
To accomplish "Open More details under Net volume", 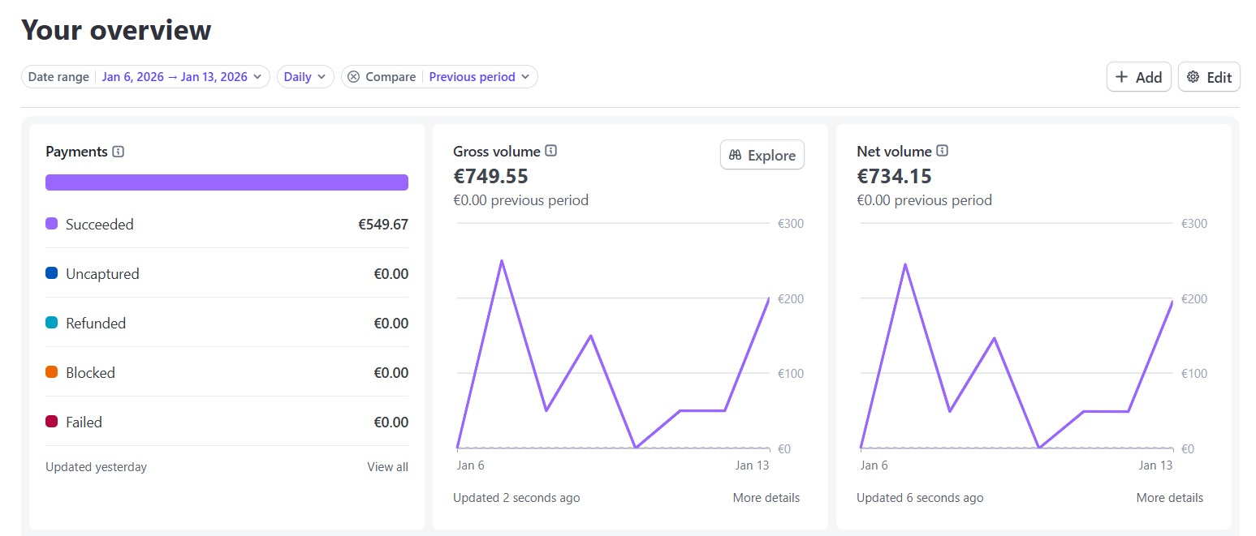I will click(x=1170, y=497).
